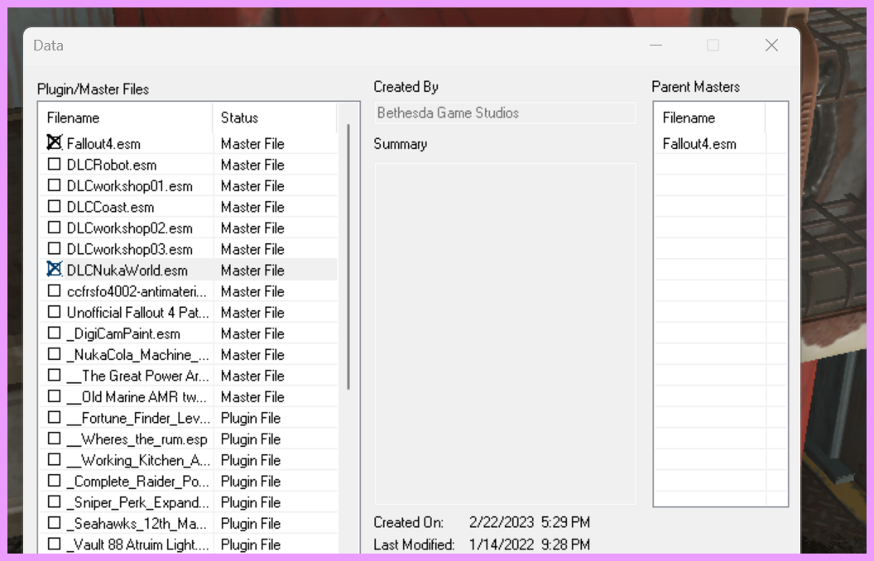This screenshot has height=561, width=874.
Task: Uncheck the DLCNukaWorld.esm checkbox
Action: [x=54, y=270]
